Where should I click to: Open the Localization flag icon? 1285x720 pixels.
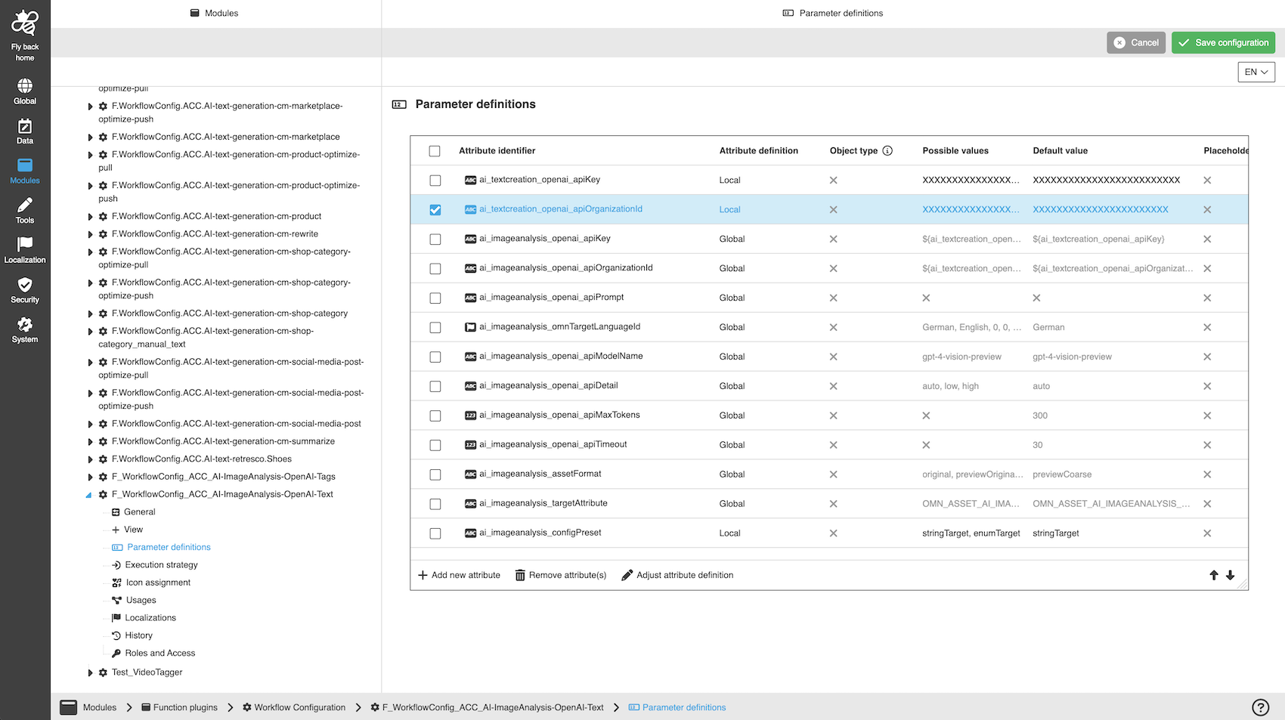(25, 245)
